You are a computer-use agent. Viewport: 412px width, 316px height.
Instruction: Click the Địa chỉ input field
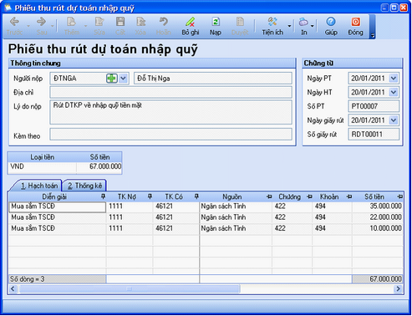171,92
